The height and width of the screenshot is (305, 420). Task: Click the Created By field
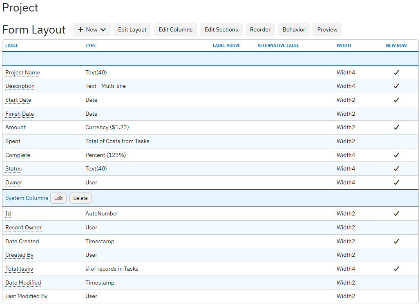pyautogui.click(x=19, y=255)
